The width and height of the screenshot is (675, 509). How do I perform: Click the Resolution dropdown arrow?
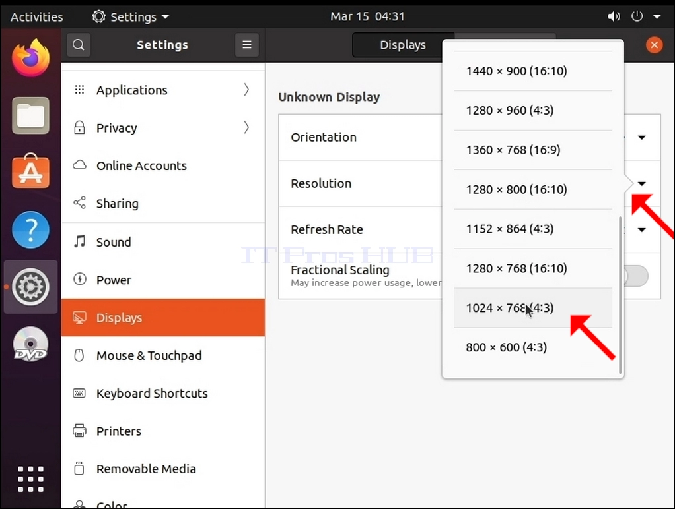(641, 183)
